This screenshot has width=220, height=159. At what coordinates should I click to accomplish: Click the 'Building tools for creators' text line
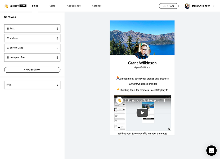tap(144, 90)
